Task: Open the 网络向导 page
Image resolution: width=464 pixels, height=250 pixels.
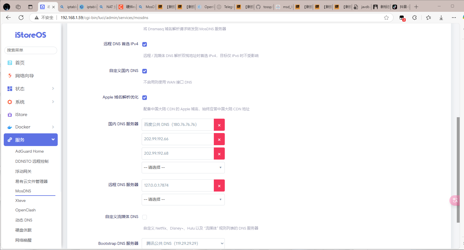Action: [x=25, y=76]
